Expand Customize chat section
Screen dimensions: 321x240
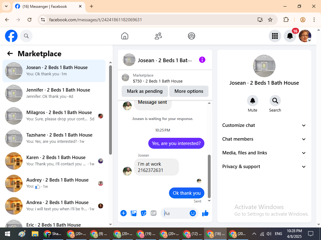click(264, 125)
